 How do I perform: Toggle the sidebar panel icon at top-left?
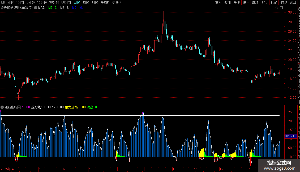(x=3, y=2)
